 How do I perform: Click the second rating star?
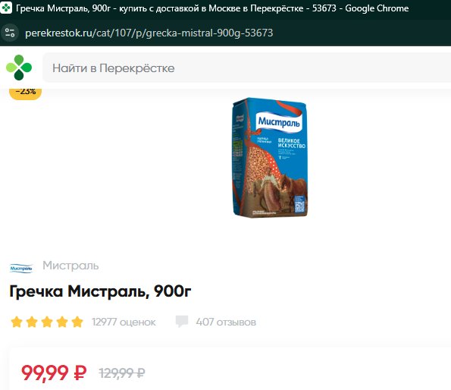32,322
